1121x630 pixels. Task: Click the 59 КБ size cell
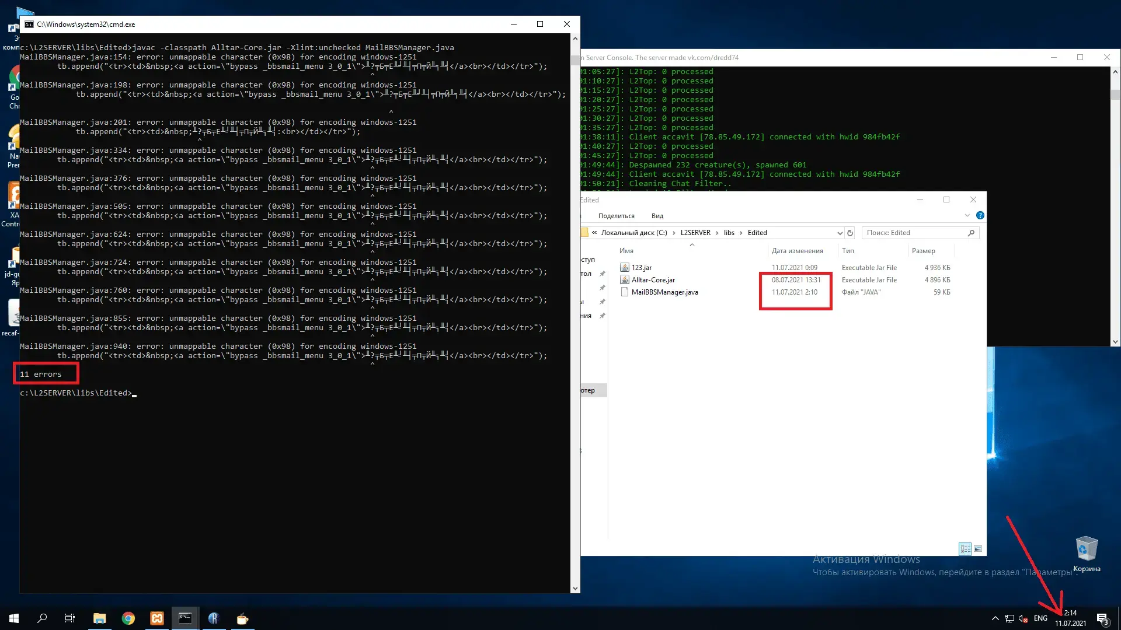click(x=942, y=292)
